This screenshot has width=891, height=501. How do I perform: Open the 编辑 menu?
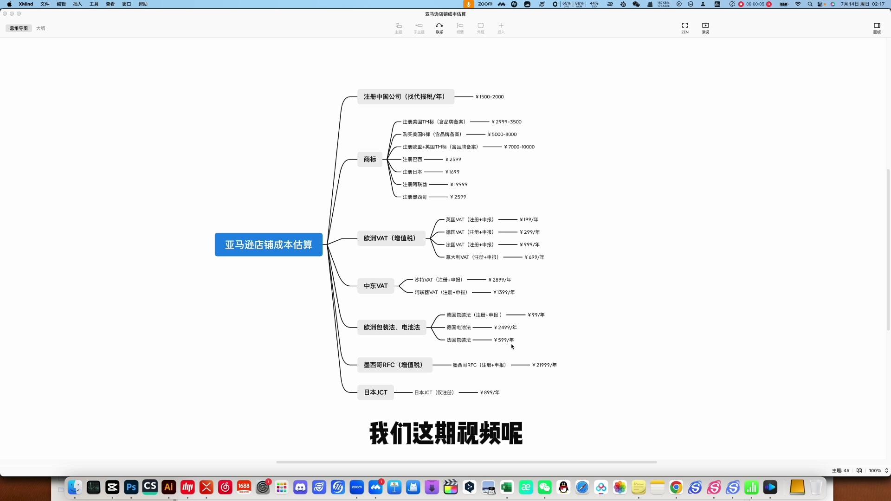pyautogui.click(x=61, y=4)
